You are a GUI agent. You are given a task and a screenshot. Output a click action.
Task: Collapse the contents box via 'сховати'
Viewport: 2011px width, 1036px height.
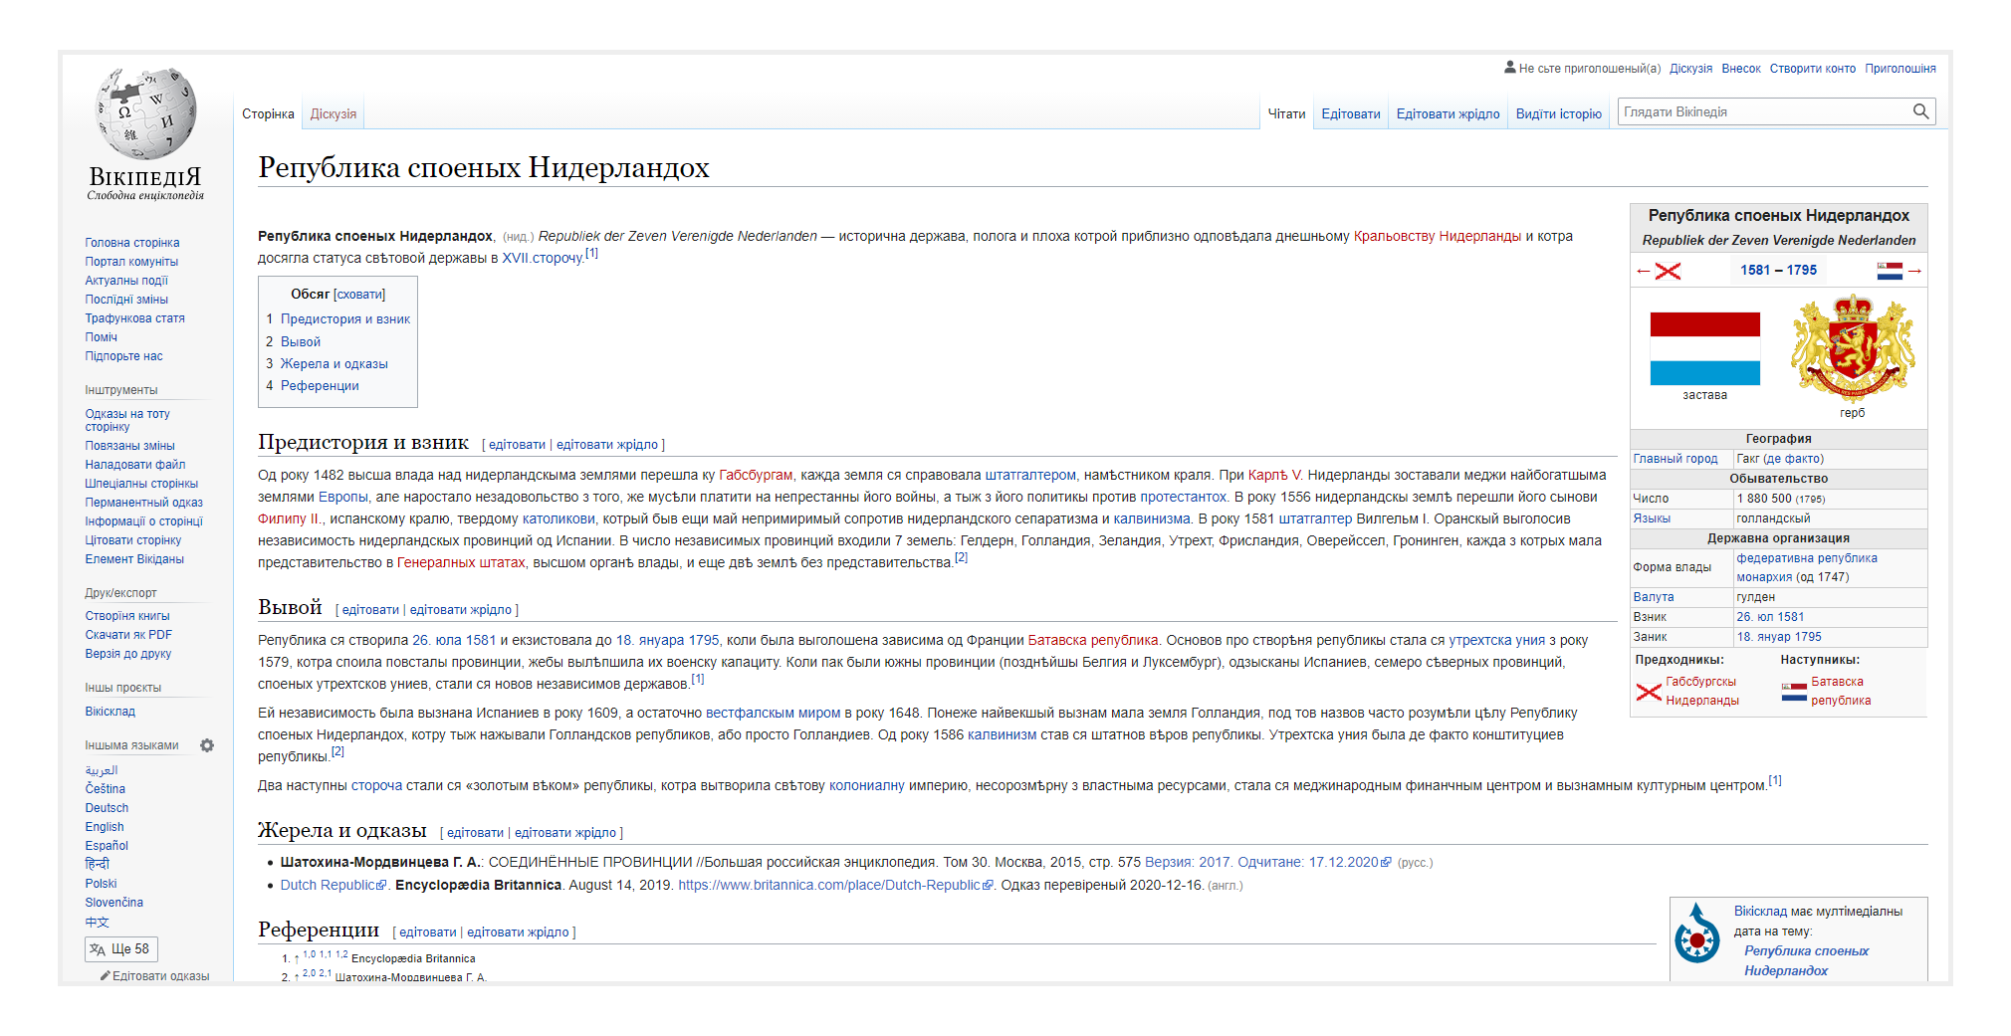click(x=359, y=295)
